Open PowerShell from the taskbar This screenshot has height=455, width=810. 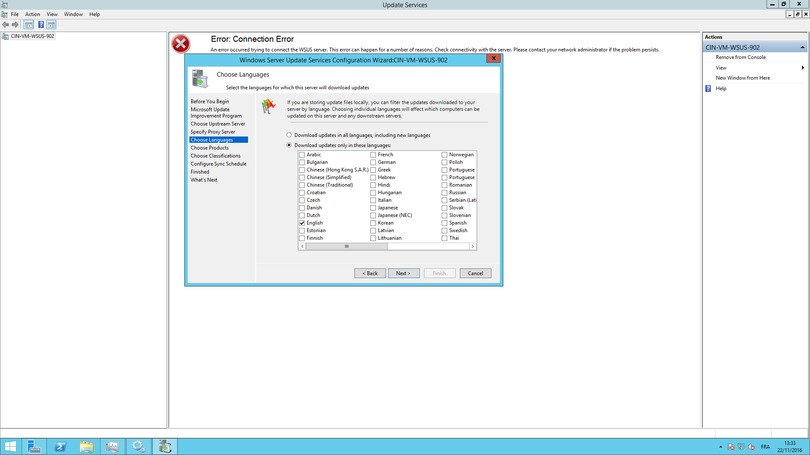coord(60,447)
